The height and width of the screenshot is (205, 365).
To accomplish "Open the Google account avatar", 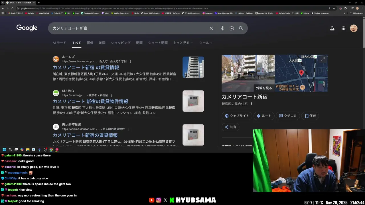I will pyautogui.click(x=354, y=28).
